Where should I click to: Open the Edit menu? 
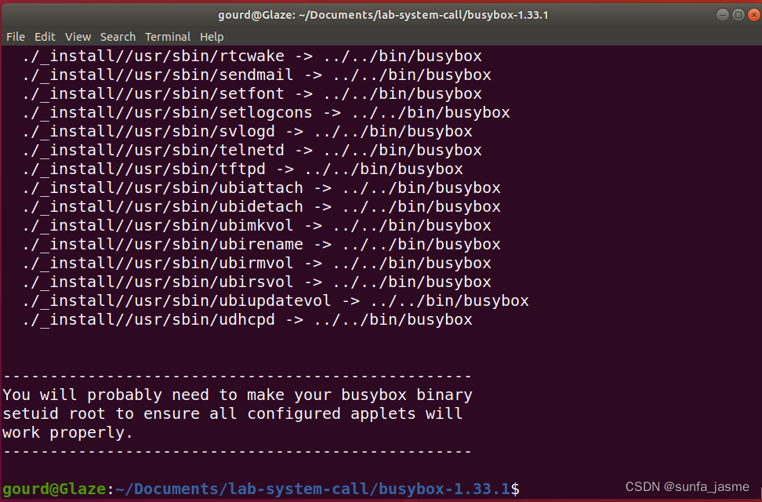45,37
